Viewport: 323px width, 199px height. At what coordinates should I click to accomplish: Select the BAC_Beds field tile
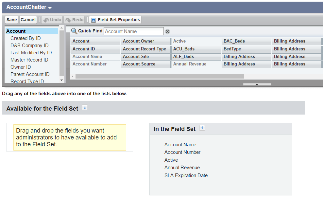pos(246,41)
